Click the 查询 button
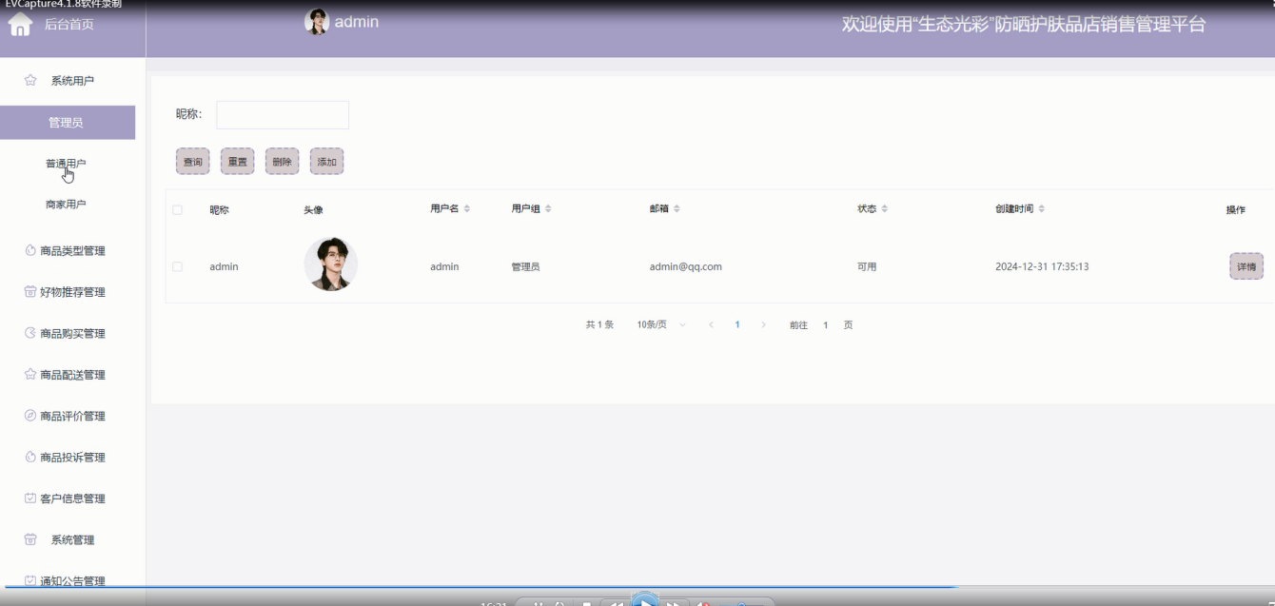The image size is (1275, 606). point(192,162)
